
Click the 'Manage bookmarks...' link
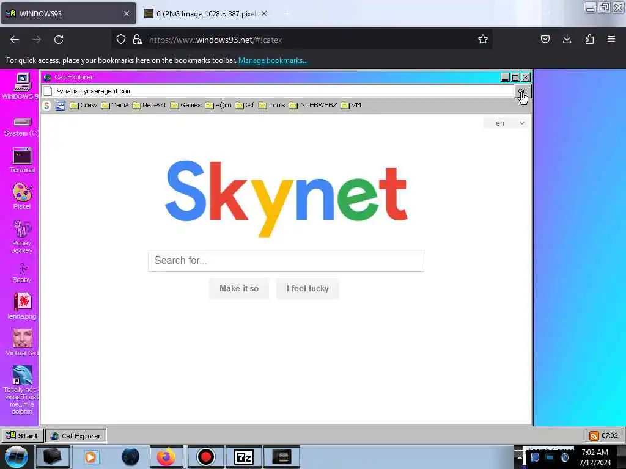point(273,60)
